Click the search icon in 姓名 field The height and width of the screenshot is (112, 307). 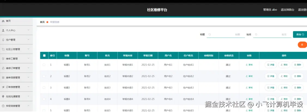pyautogui.click(x=256, y=35)
